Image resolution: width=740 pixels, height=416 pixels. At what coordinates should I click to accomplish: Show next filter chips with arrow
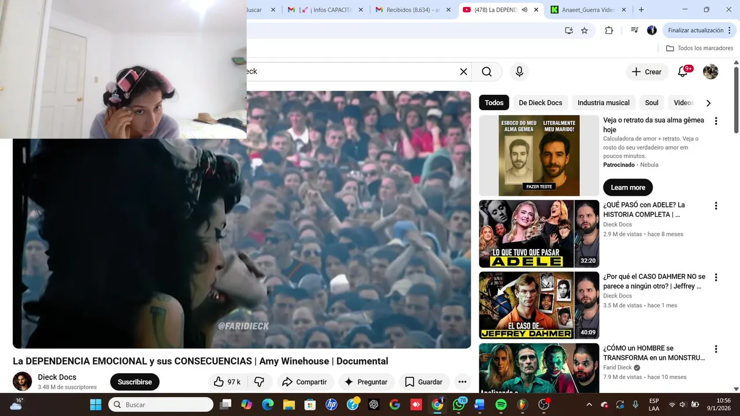coord(708,103)
